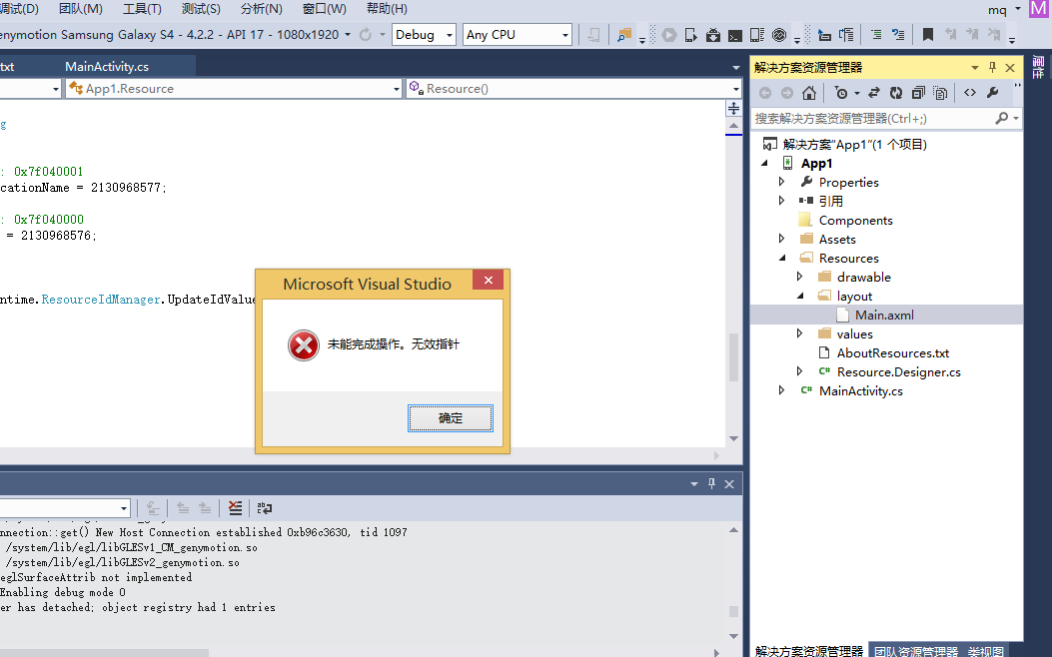This screenshot has width=1052, height=657.
Task: Open the 测试(S) menu
Action: click(x=201, y=9)
